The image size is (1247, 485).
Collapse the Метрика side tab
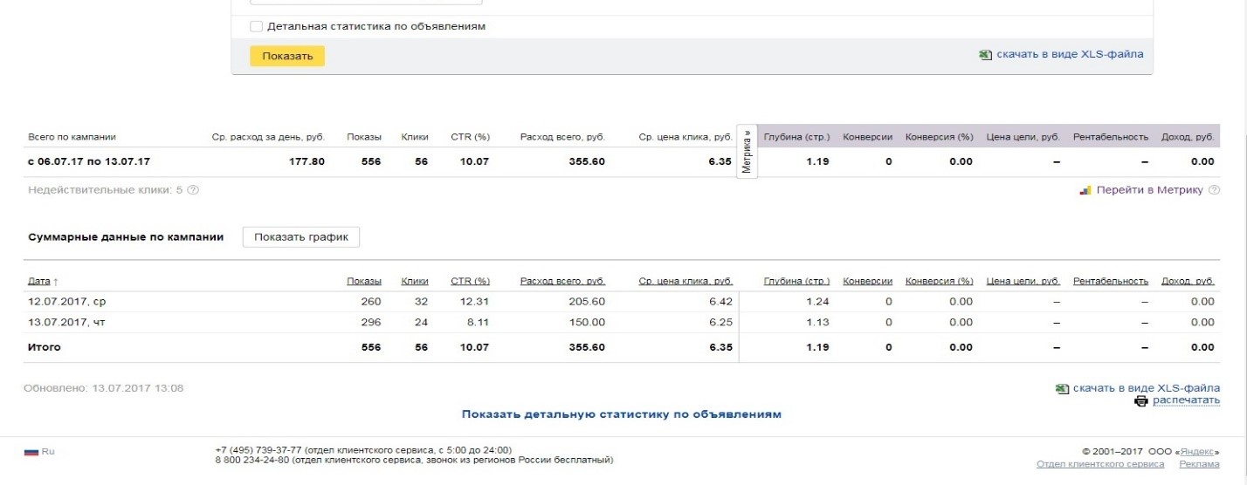coord(748,153)
